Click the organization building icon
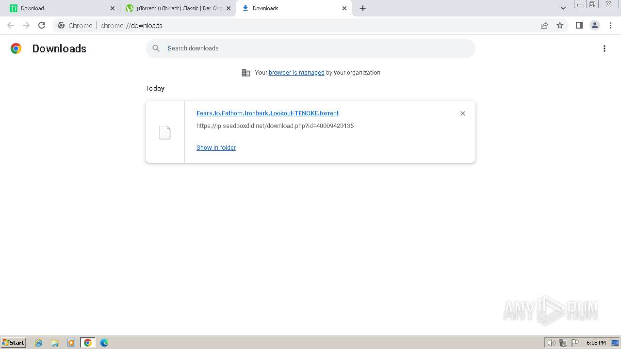Screen dimensions: 621x349 point(246,73)
